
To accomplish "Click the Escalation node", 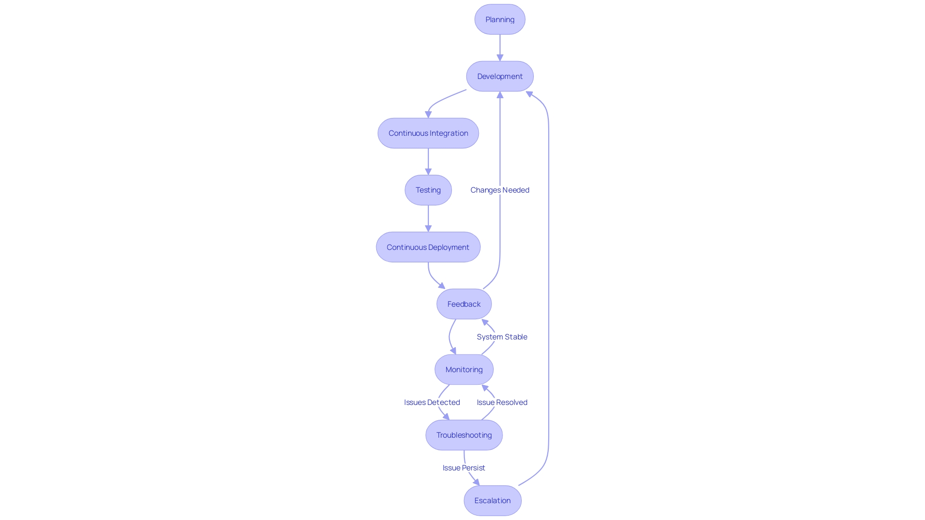I will [x=492, y=500].
